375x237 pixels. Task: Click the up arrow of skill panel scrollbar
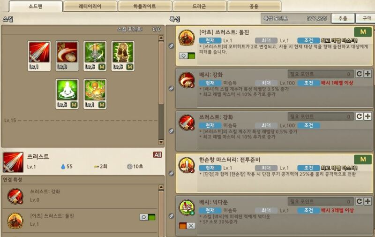[x=161, y=38]
